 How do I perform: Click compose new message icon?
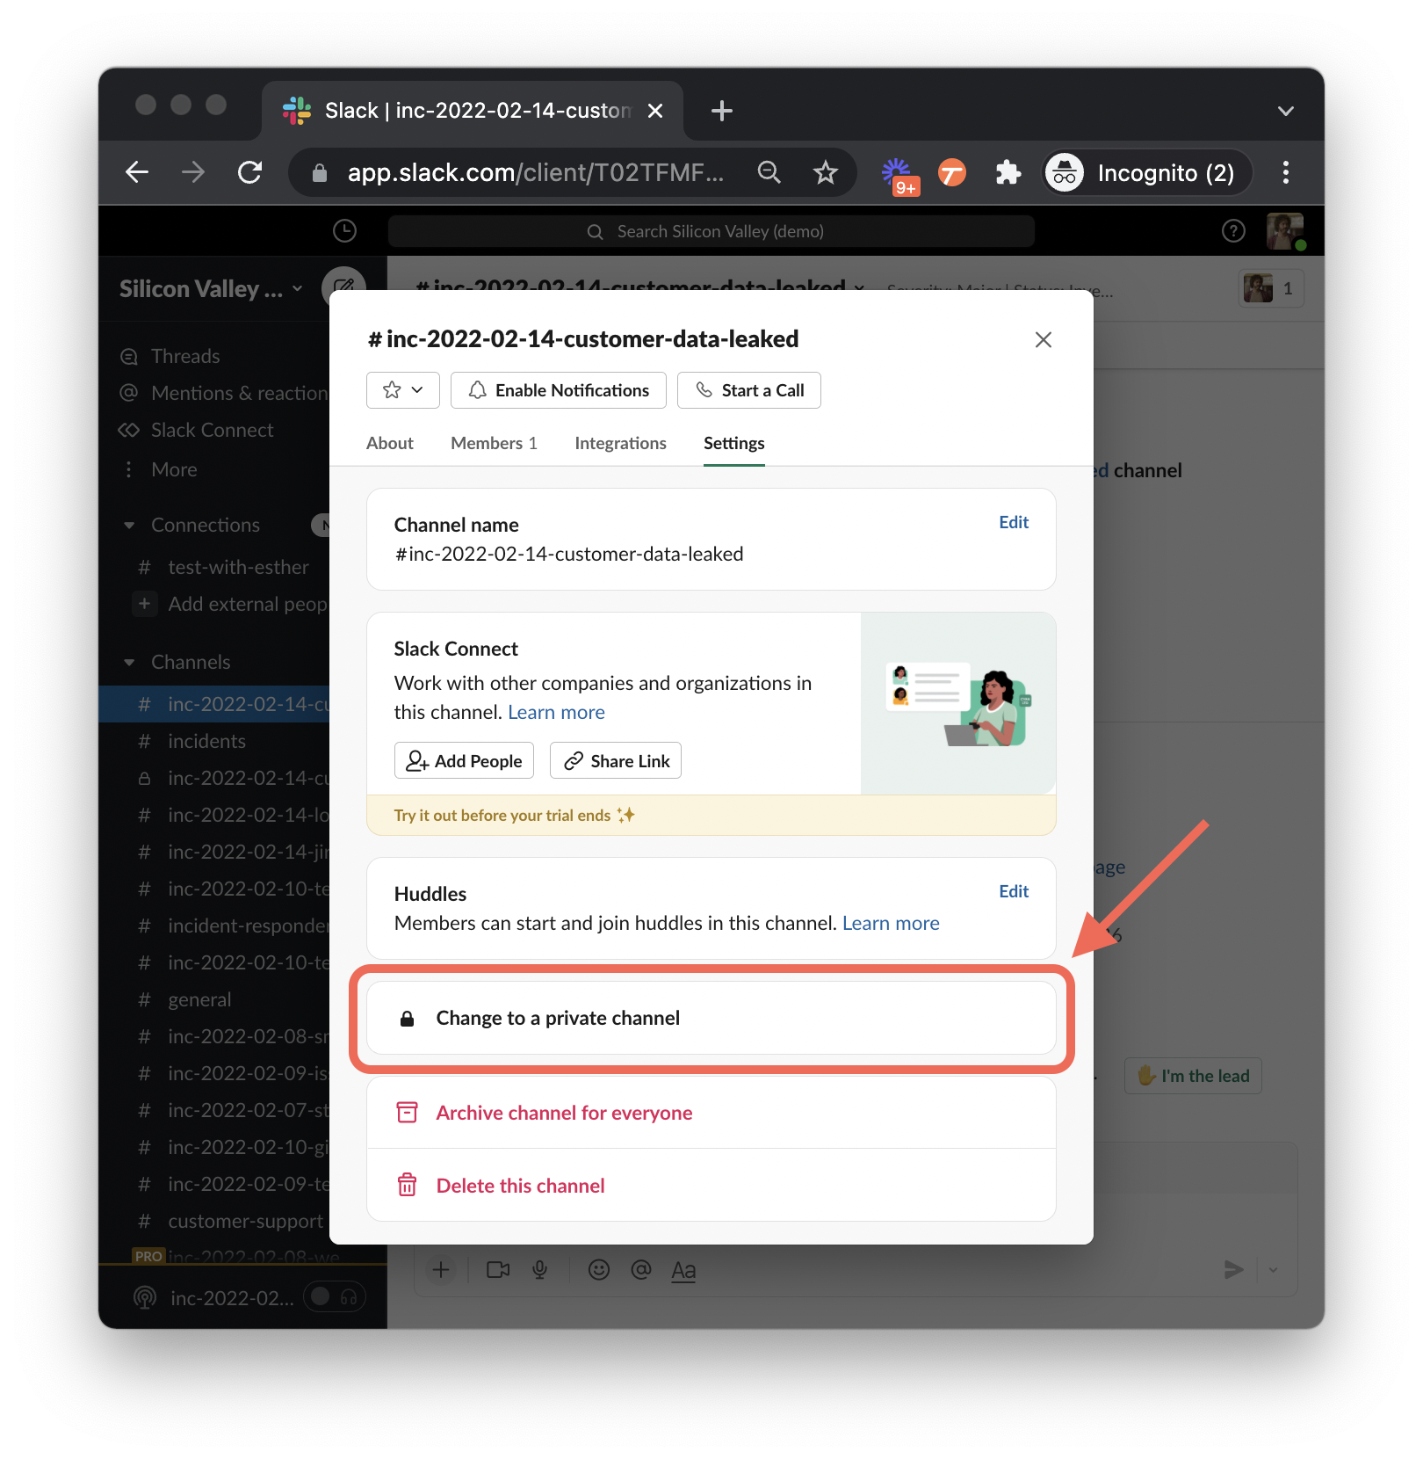coord(344,287)
